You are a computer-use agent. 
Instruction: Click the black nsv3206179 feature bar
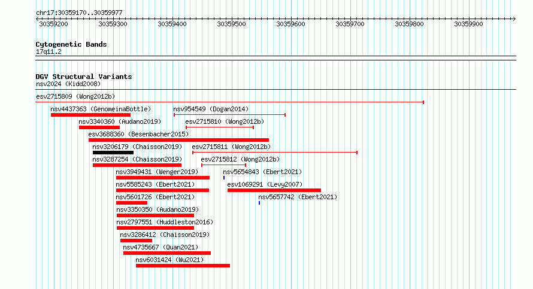[113, 153]
